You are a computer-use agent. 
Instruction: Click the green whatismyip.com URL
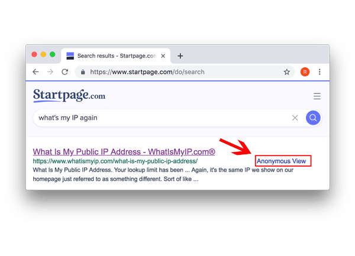tap(115, 161)
